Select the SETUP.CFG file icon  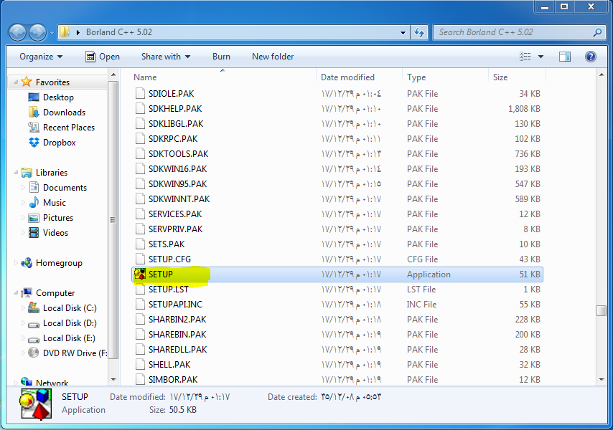[140, 259]
